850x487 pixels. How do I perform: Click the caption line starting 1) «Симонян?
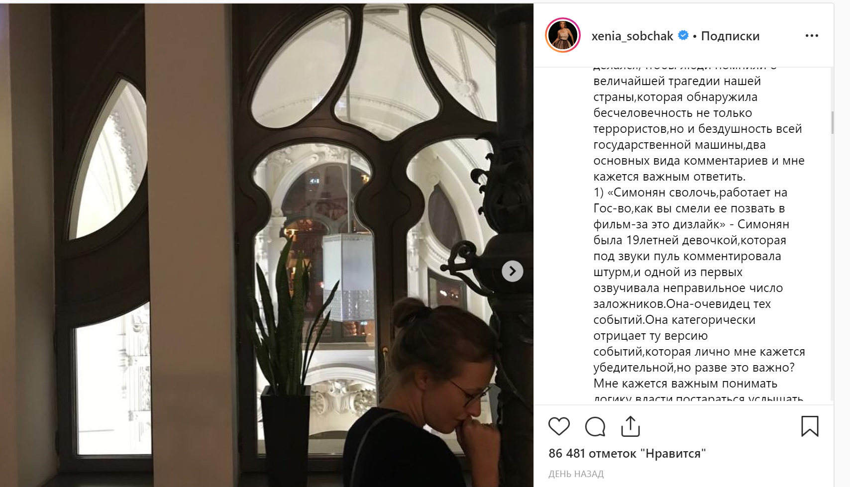click(690, 193)
